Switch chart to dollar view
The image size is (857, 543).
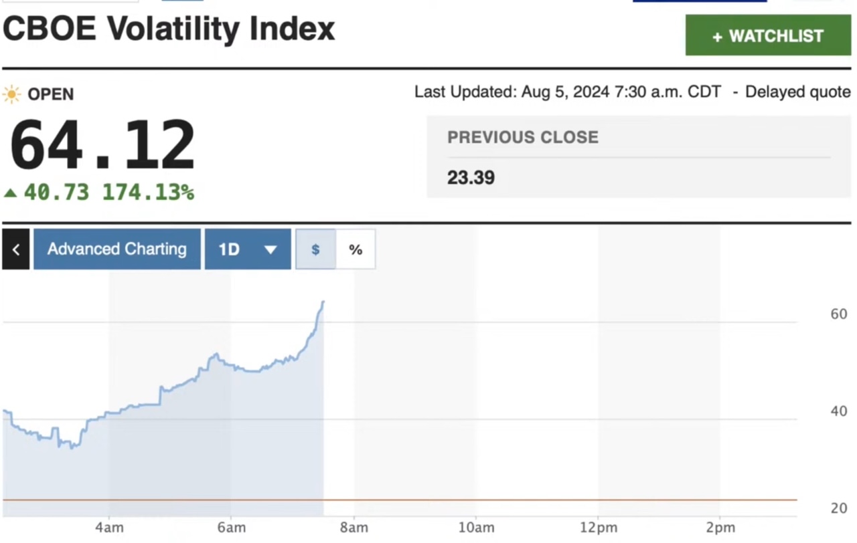[315, 249]
